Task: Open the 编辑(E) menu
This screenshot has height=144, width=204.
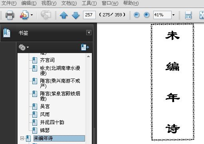Action: (x=29, y=3)
